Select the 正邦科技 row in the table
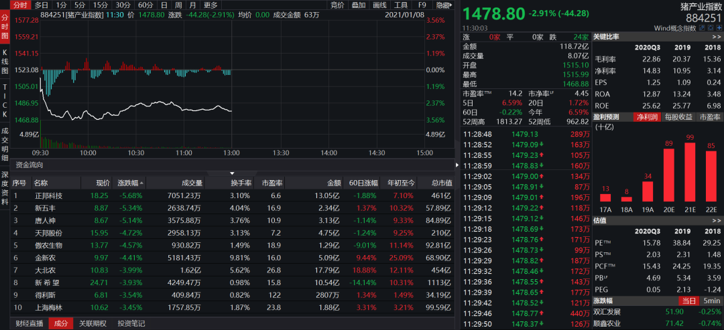724x330 pixels. pos(48,195)
